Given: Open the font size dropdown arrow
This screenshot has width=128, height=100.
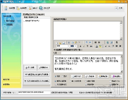Looking at the screenshot, I should point(76,46).
